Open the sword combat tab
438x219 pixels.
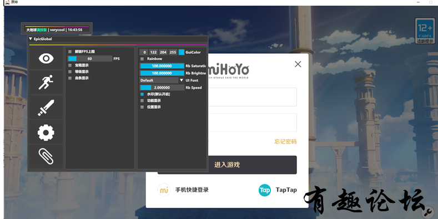[46, 108]
